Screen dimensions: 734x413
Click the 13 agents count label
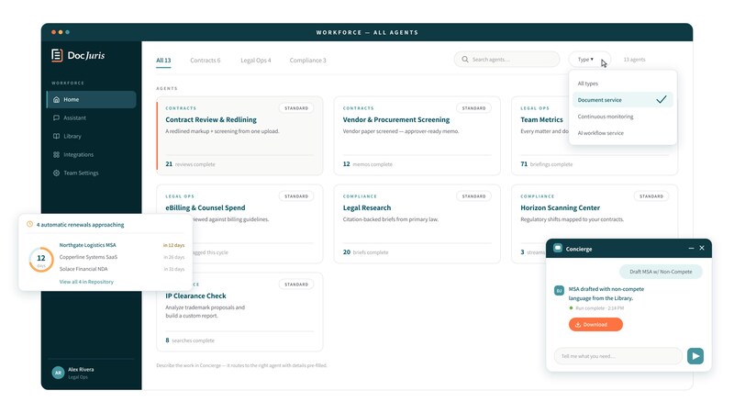click(x=634, y=60)
